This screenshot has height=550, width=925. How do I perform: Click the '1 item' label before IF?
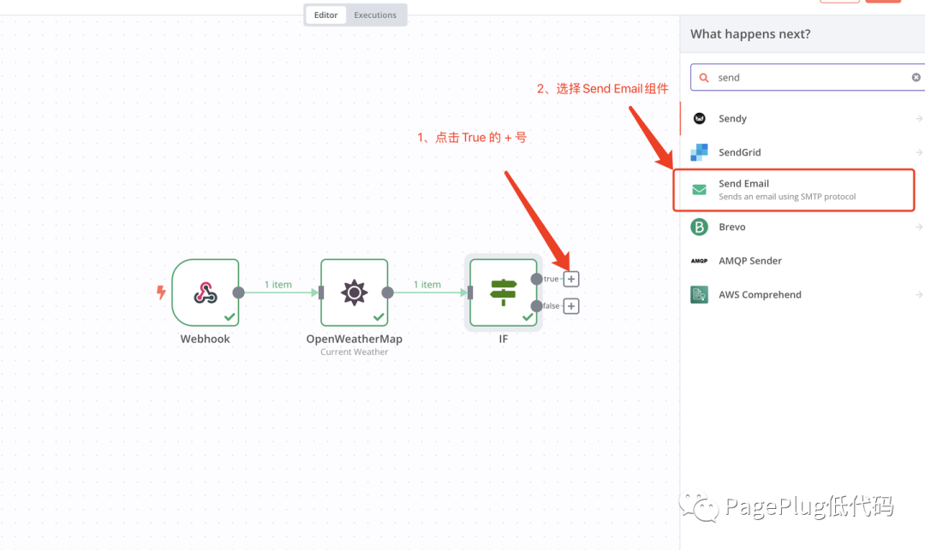(x=427, y=285)
